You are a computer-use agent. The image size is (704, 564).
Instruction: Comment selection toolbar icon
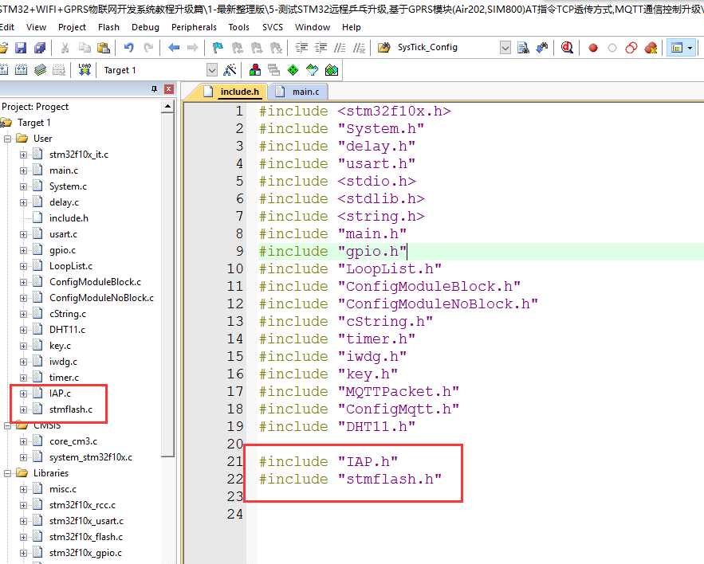340,48
